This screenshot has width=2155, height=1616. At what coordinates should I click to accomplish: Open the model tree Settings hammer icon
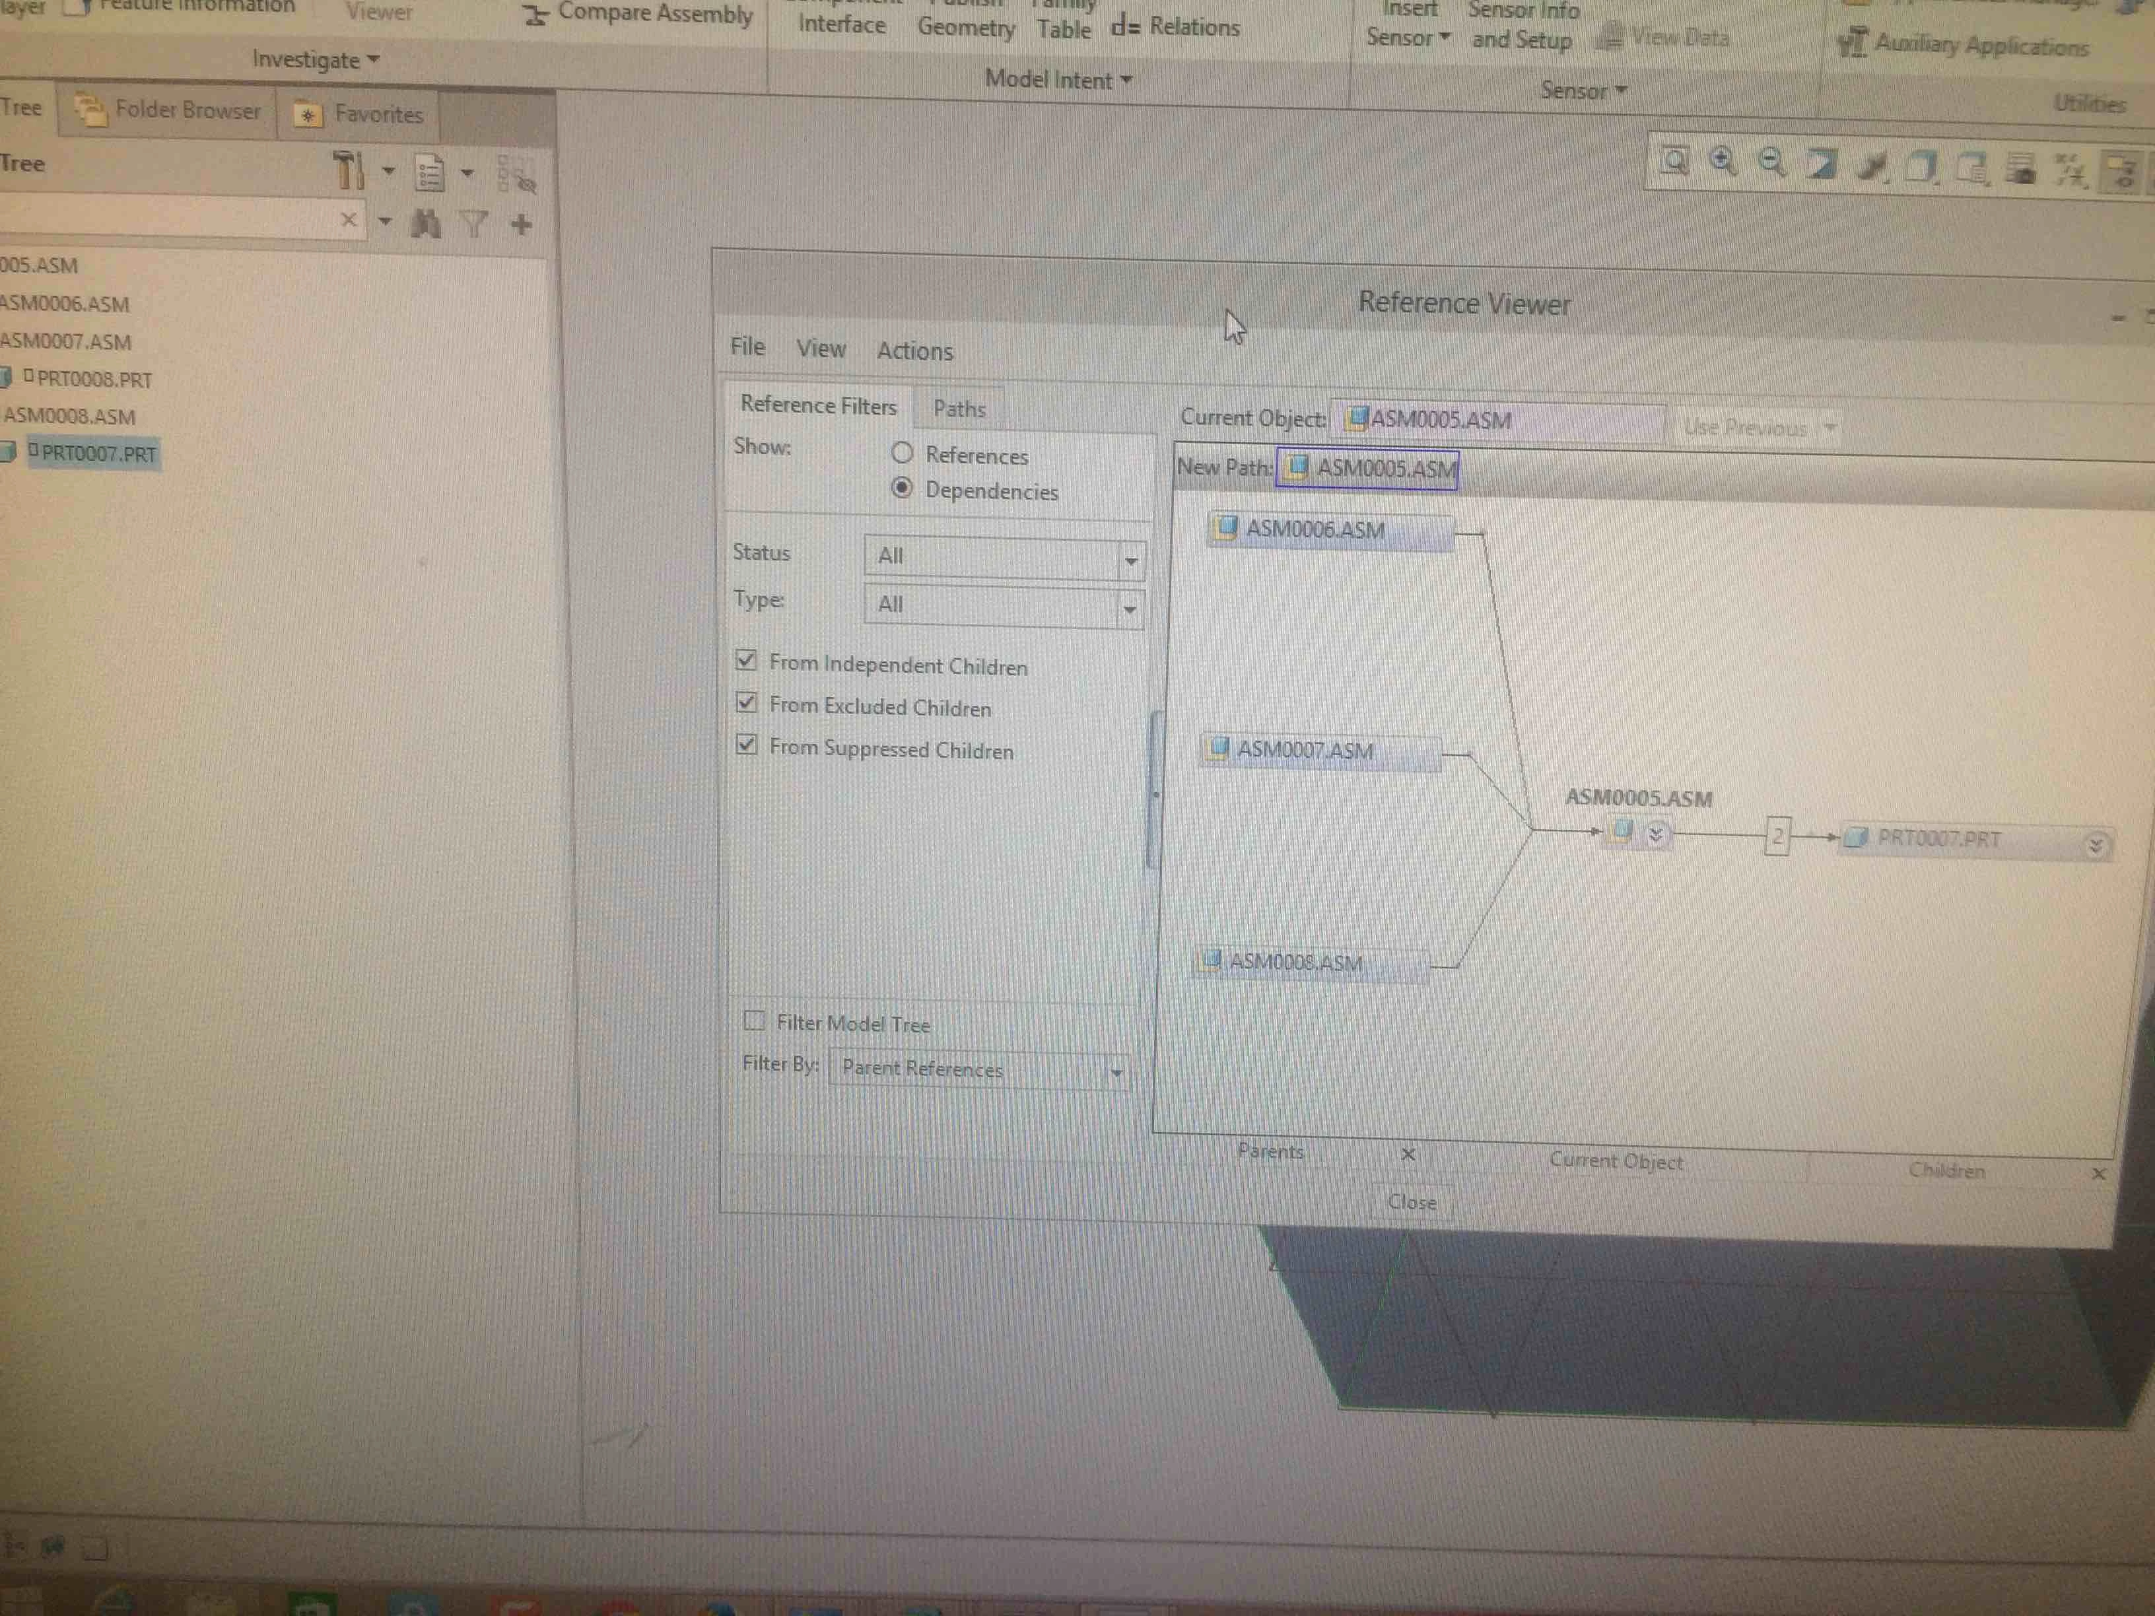click(x=348, y=170)
